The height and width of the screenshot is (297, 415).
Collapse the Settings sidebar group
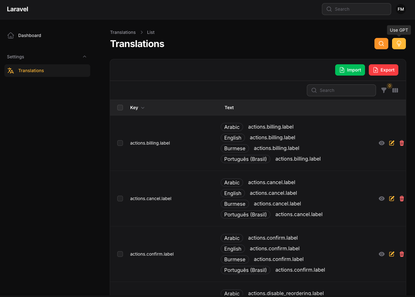click(85, 57)
